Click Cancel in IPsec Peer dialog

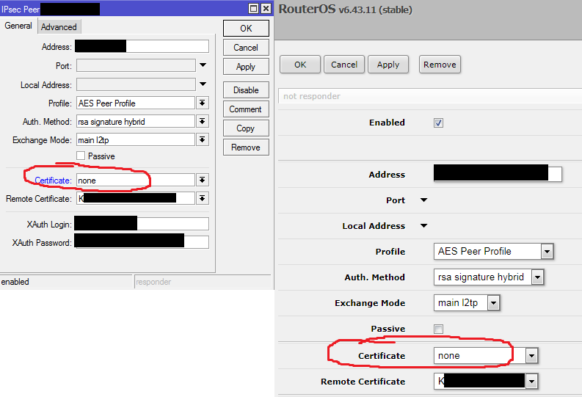click(246, 48)
